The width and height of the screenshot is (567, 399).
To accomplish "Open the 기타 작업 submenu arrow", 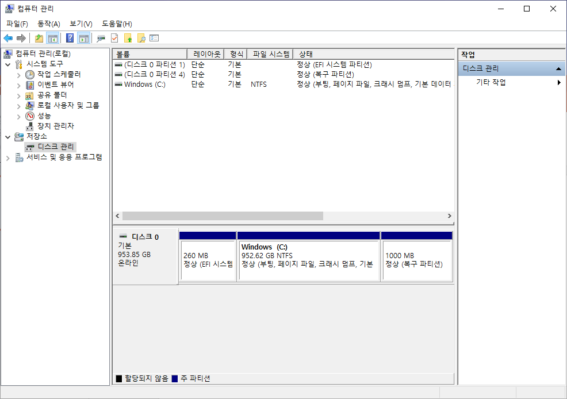I will (x=559, y=82).
